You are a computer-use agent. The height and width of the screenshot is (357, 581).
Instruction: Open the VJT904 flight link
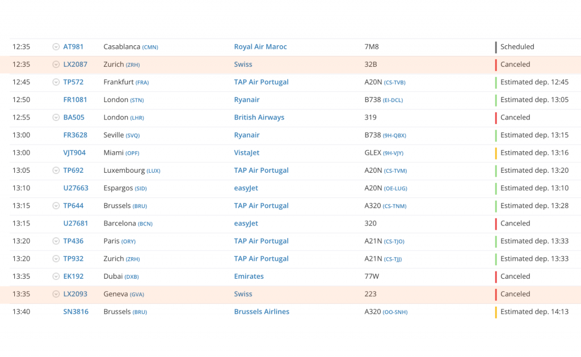pyautogui.click(x=74, y=152)
